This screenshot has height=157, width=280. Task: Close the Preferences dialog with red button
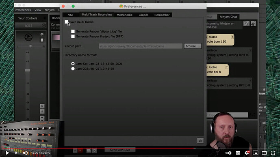click(63, 6)
